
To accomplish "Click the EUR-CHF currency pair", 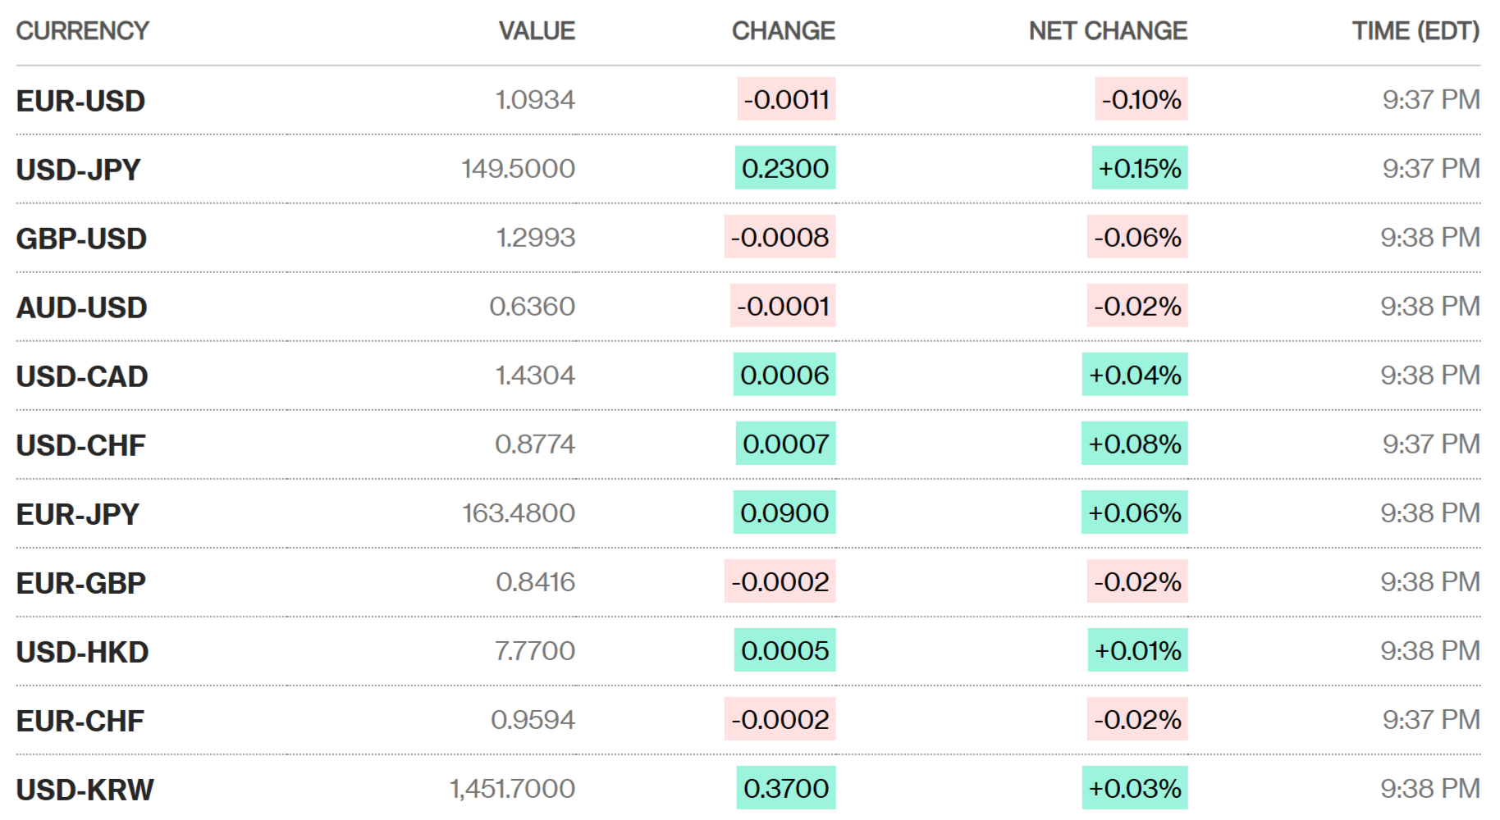I will pos(80,721).
